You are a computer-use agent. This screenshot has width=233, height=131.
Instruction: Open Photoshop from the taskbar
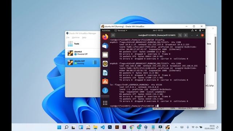pyautogui.click(x=110, y=127)
